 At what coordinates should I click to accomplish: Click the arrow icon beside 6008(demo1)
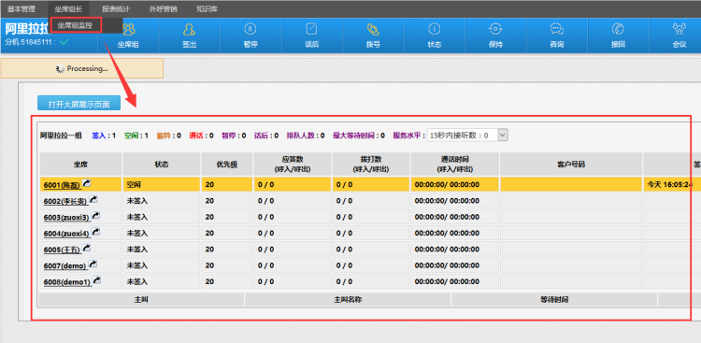click(x=96, y=280)
